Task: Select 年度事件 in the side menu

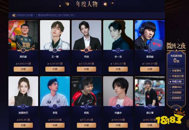Action: [176, 71]
